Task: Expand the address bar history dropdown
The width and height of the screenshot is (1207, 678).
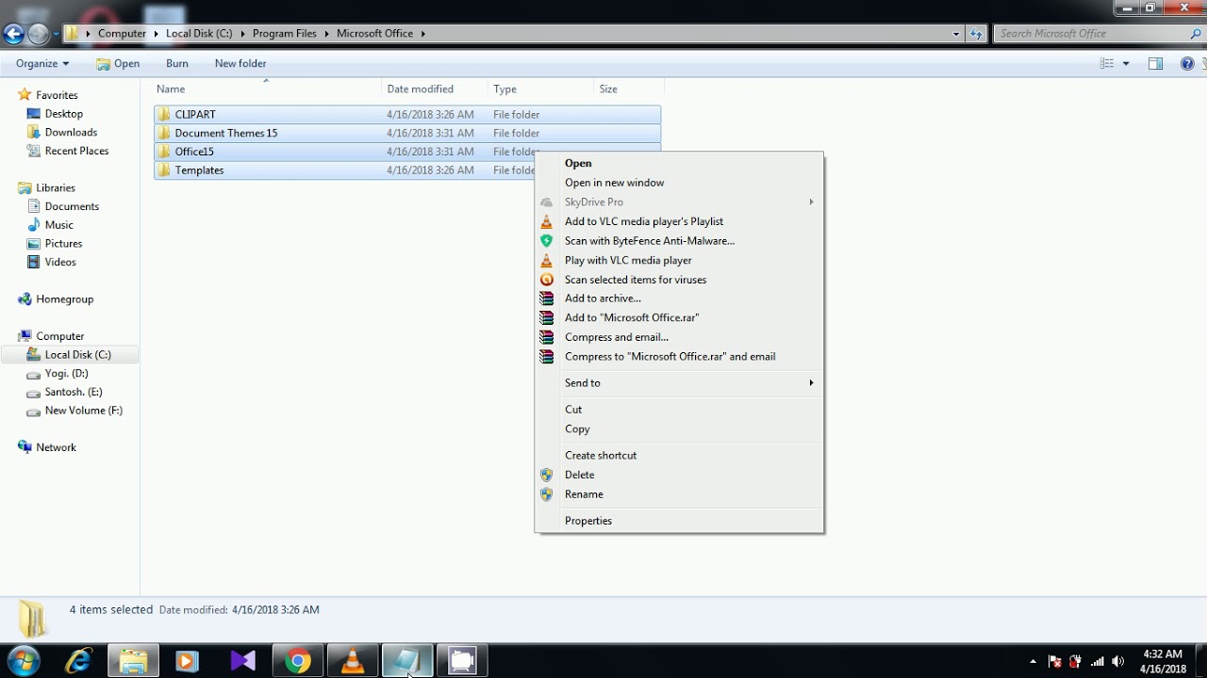Action: tap(956, 33)
